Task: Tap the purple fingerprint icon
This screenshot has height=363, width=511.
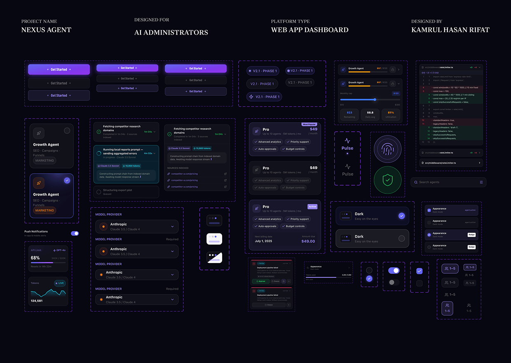Action: coord(388,149)
